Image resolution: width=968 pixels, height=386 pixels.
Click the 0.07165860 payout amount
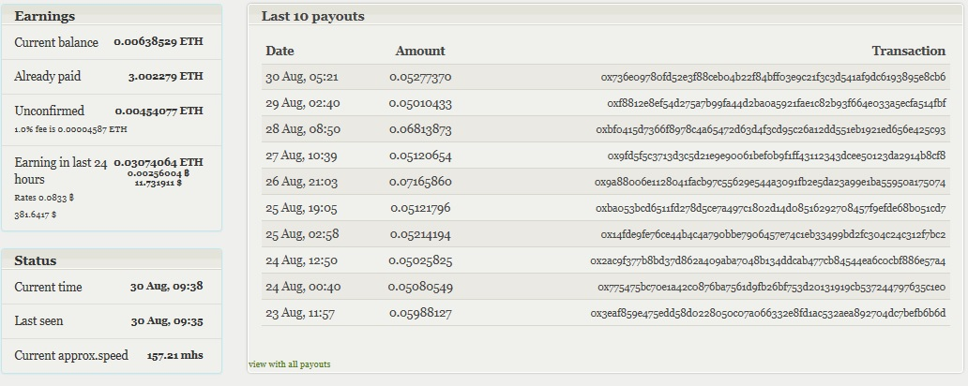point(420,182)
